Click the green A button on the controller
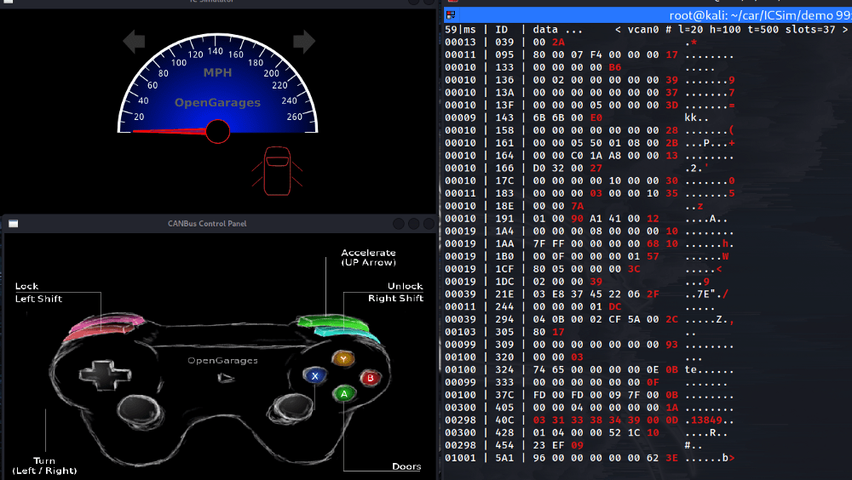The image size is (852, 480). tap(344, 394)
